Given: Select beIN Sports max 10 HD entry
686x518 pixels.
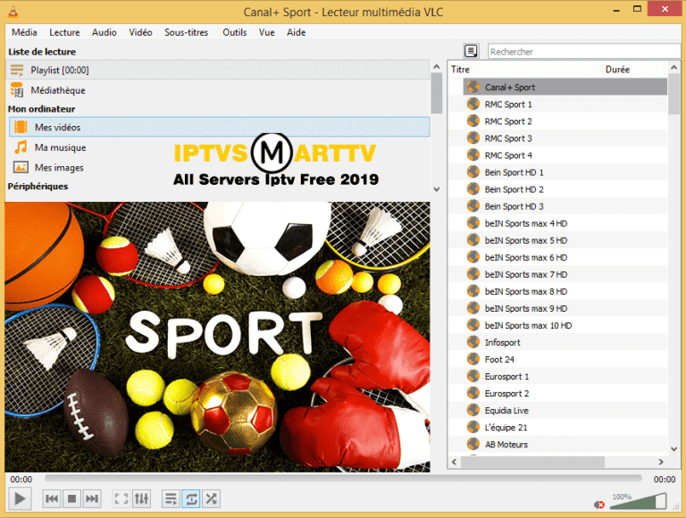Looking at the screenshot, I should [x=565, y=325].
